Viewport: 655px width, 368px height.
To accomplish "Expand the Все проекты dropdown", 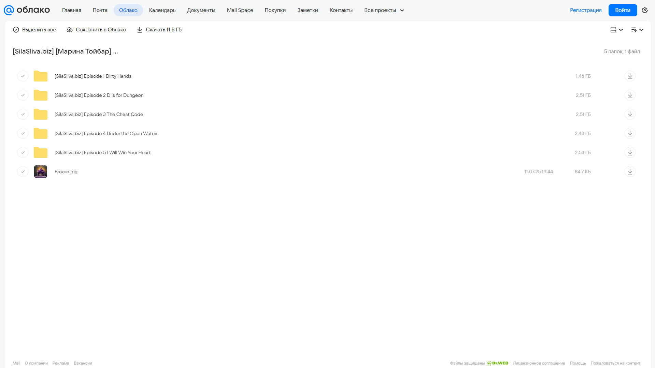I will tap(384, 10).
